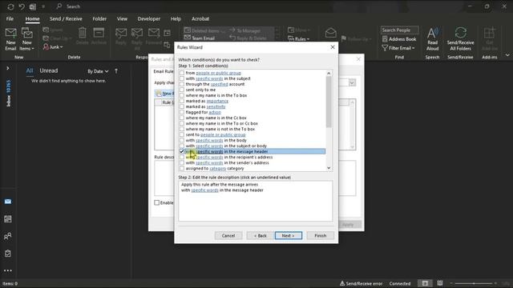Open Customize Quick Access Toolbar dropdown
The width and height of the screenshot is (513, 288).
[43, 6]
